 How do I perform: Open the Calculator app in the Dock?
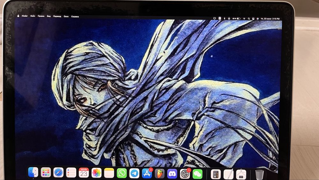[216, 175]
